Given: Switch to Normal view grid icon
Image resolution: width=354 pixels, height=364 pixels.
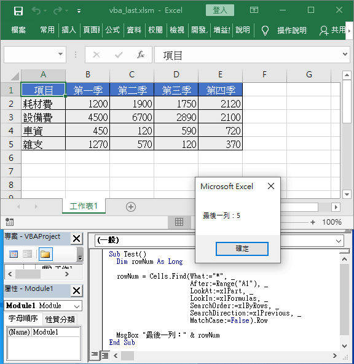Looking at the screenshot, I should coord(179,222).
